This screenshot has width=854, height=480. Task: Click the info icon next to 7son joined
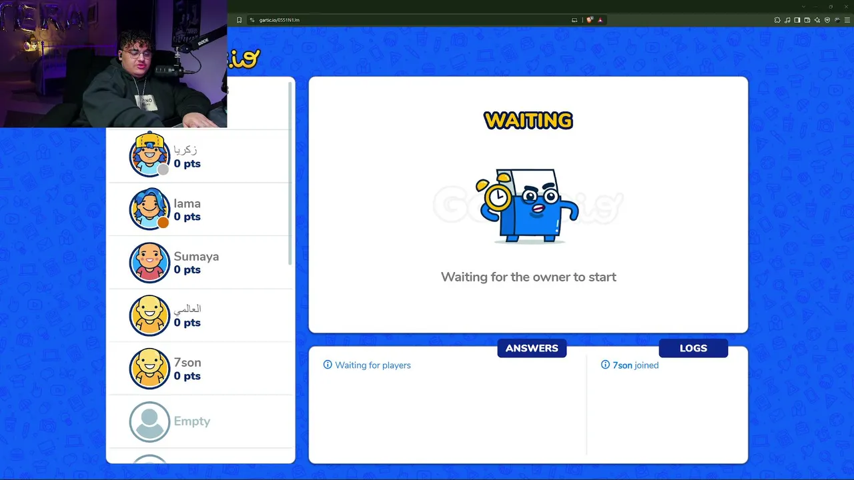tap(605, 365)
